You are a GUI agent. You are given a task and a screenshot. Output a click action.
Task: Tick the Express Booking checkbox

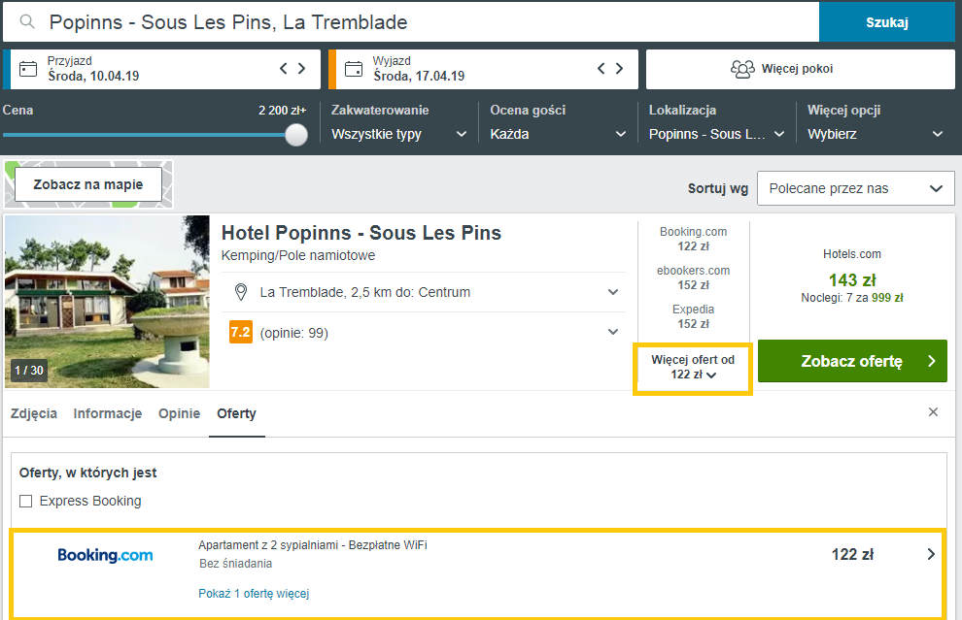point(26,502)
